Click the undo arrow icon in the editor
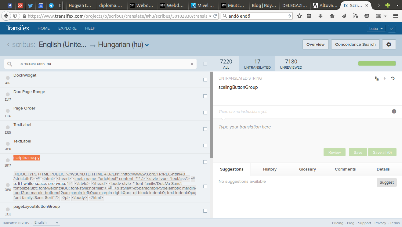 coord(393,78)
